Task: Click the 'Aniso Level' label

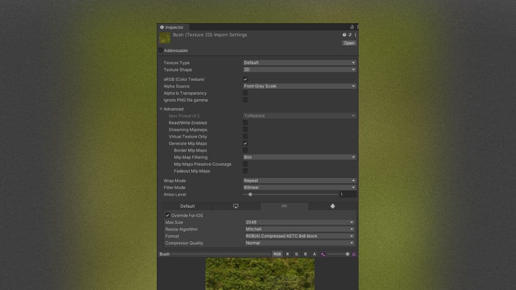Action: [175, 195]
